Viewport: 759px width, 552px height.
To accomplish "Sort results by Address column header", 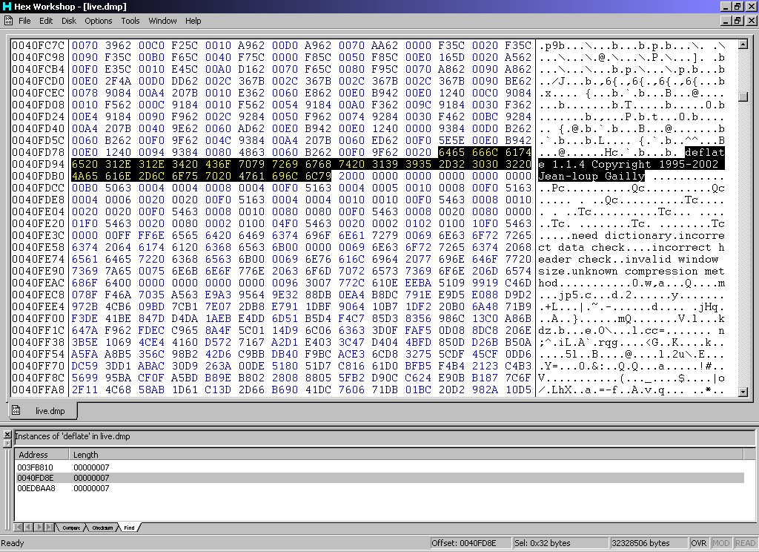I will pos(42,455).
